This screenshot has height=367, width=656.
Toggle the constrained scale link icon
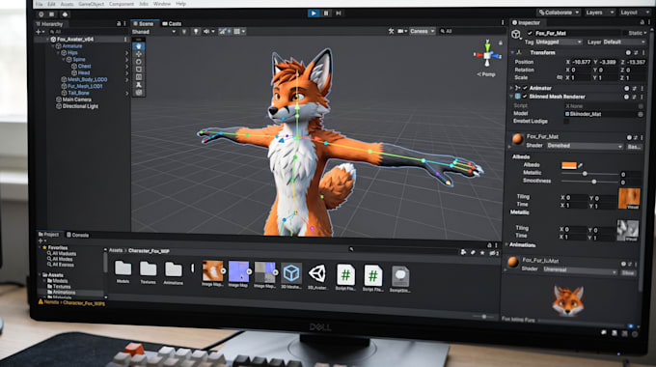(x=560, y=77)
